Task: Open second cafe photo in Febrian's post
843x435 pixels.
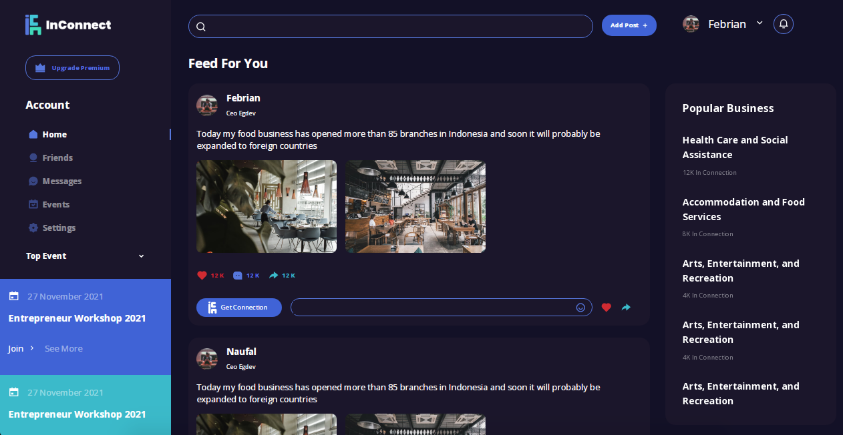Action: [415, 206]
